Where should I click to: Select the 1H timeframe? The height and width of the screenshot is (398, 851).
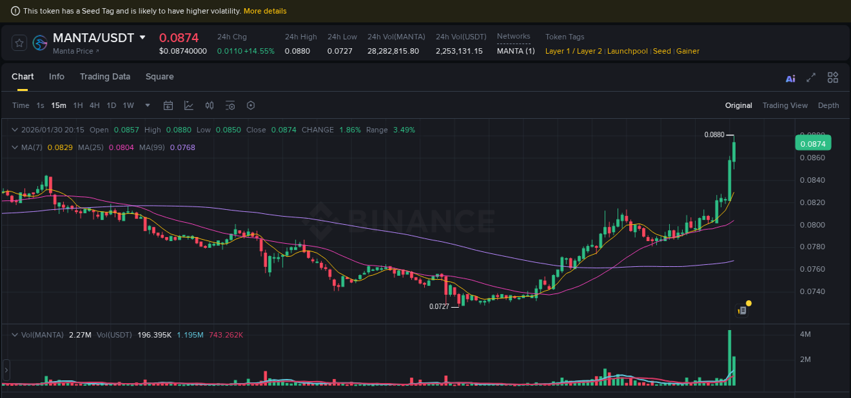[77, 105]
